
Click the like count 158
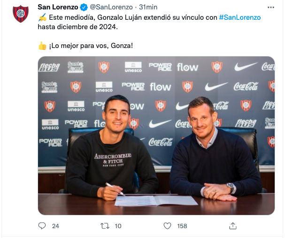[x=182, y=226]
